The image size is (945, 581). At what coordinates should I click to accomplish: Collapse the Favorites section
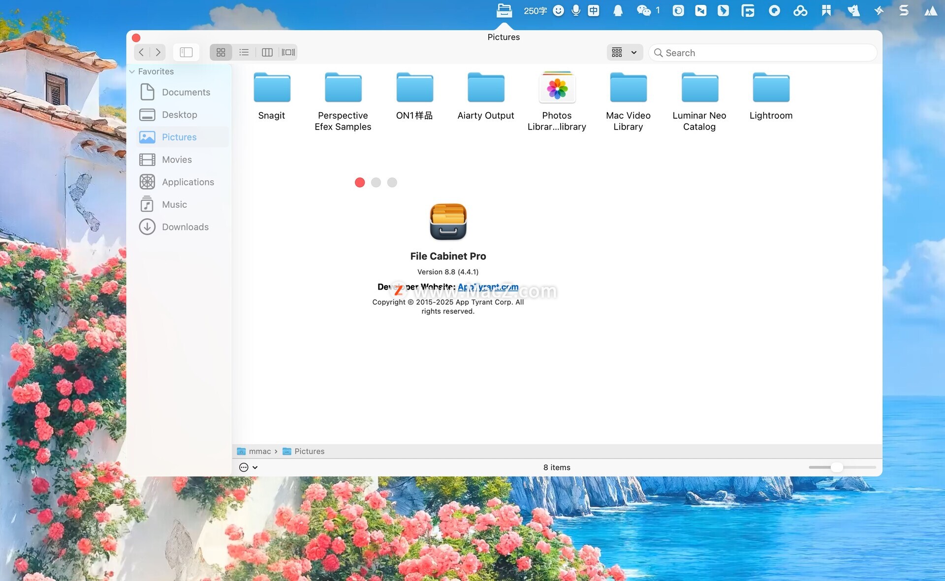(x=132, y=72)
